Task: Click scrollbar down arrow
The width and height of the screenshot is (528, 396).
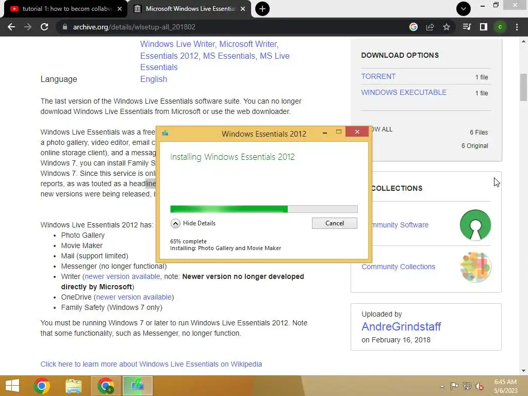Action: click(523, 371)
